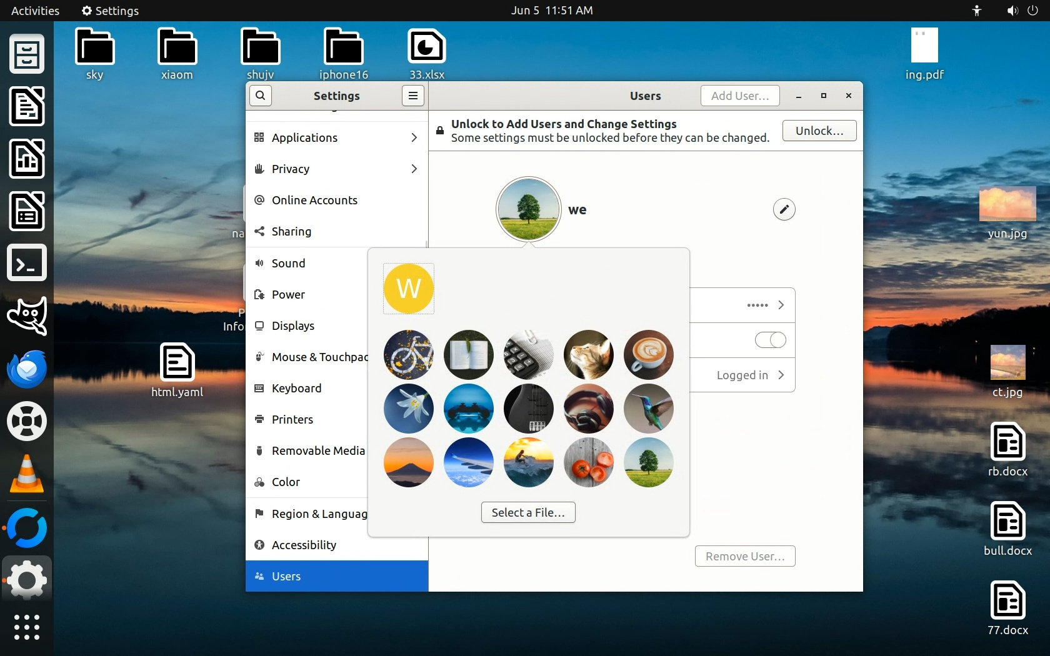Open the system volume indicator in top bar

pos(1012,11)
